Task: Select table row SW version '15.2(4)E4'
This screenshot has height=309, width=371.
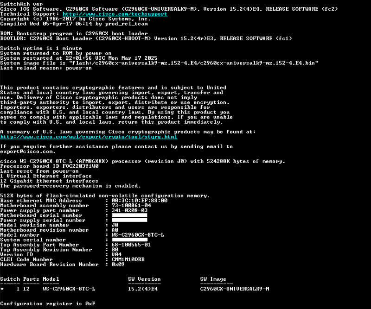Action: pyautogui.click(x=143, y=289)
